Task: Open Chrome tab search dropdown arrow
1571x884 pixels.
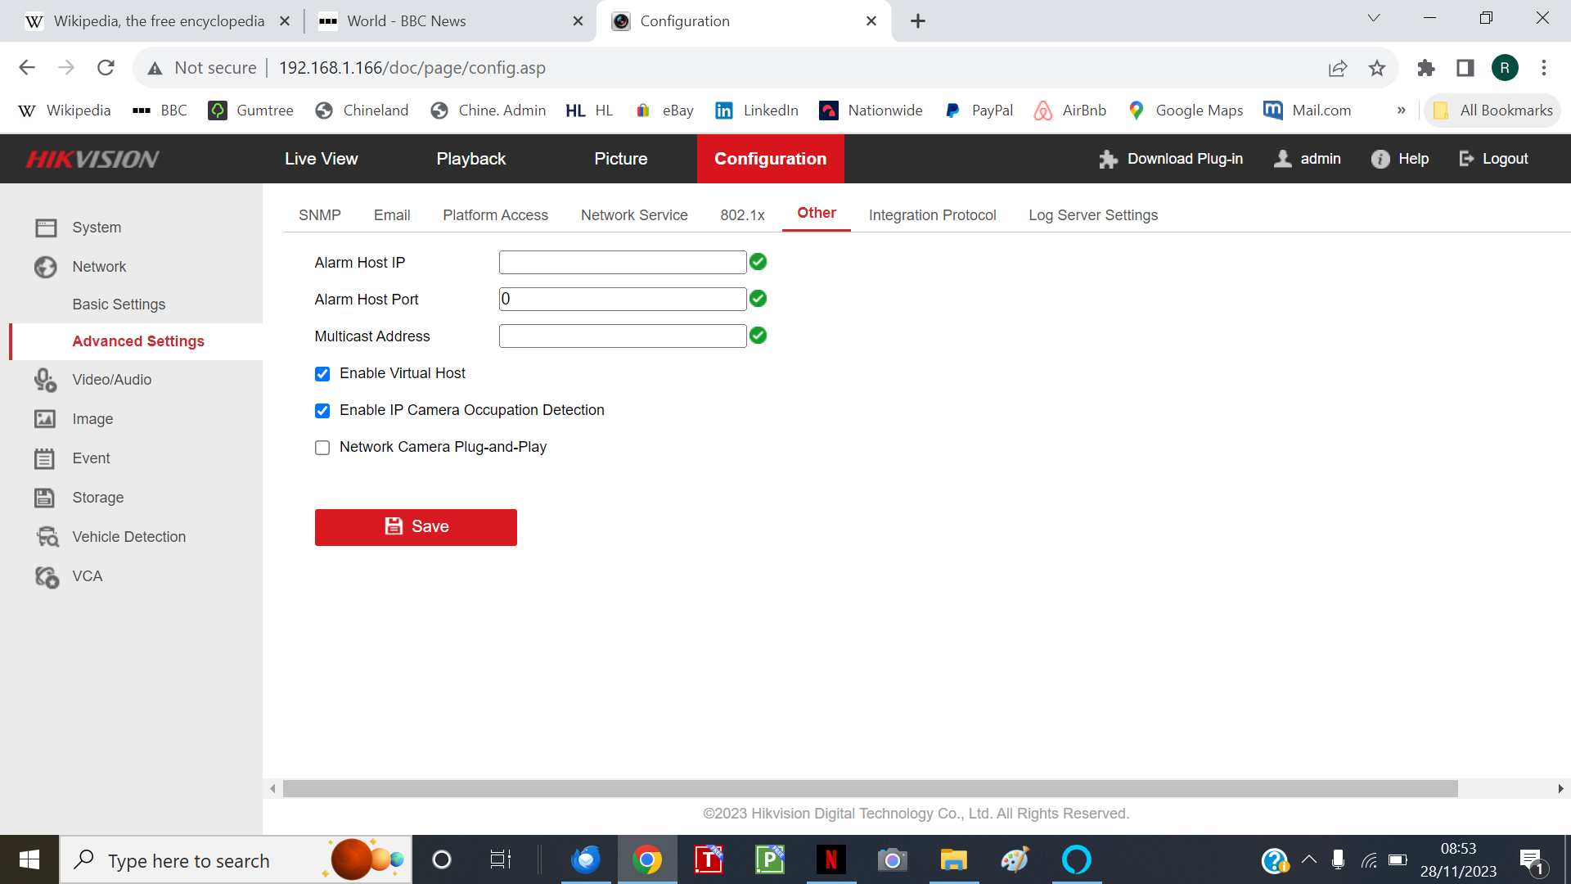Action: tap(1374, 18)
